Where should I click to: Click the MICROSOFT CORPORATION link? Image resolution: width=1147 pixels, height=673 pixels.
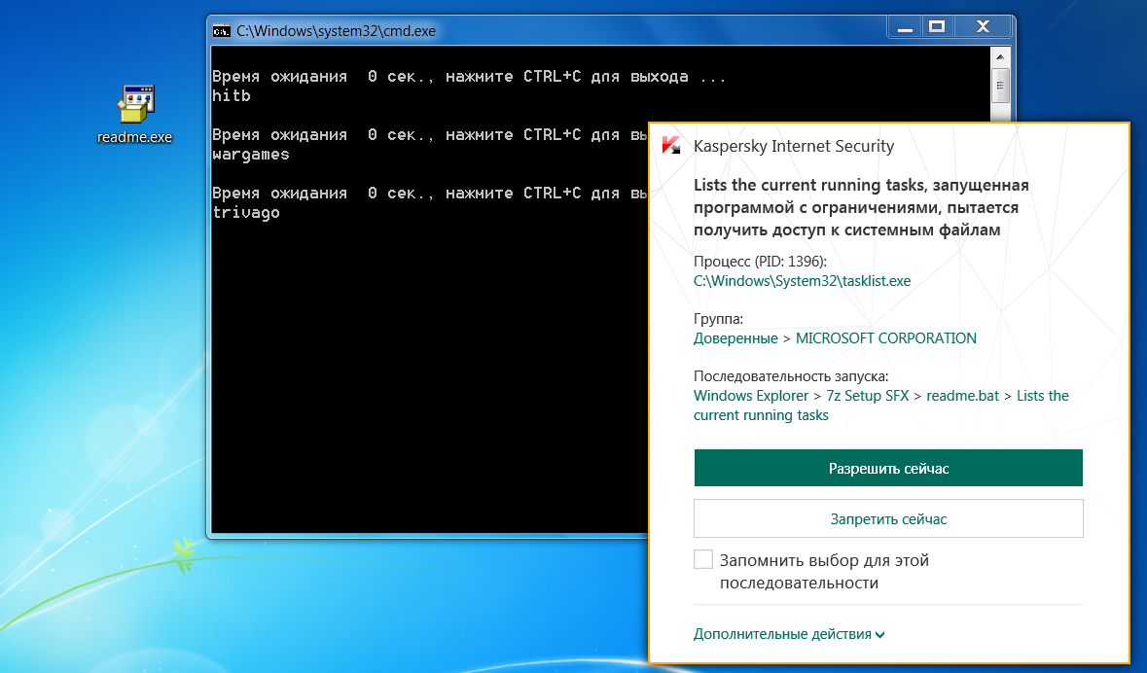point(886,338)
